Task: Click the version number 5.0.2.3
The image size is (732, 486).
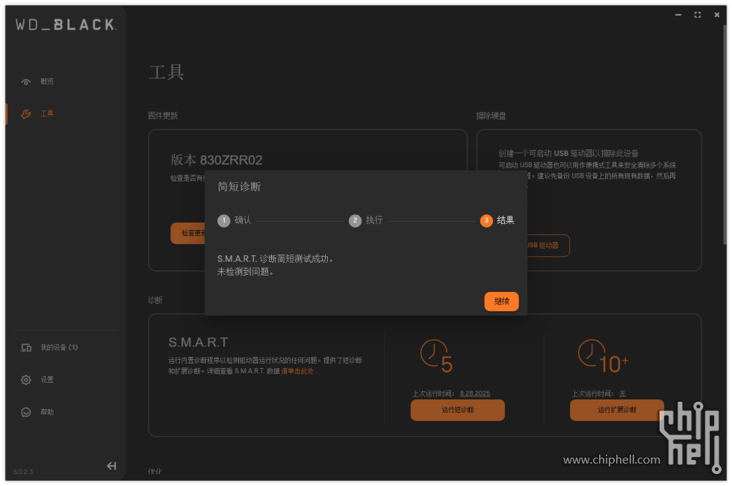Action: (23, 472)
